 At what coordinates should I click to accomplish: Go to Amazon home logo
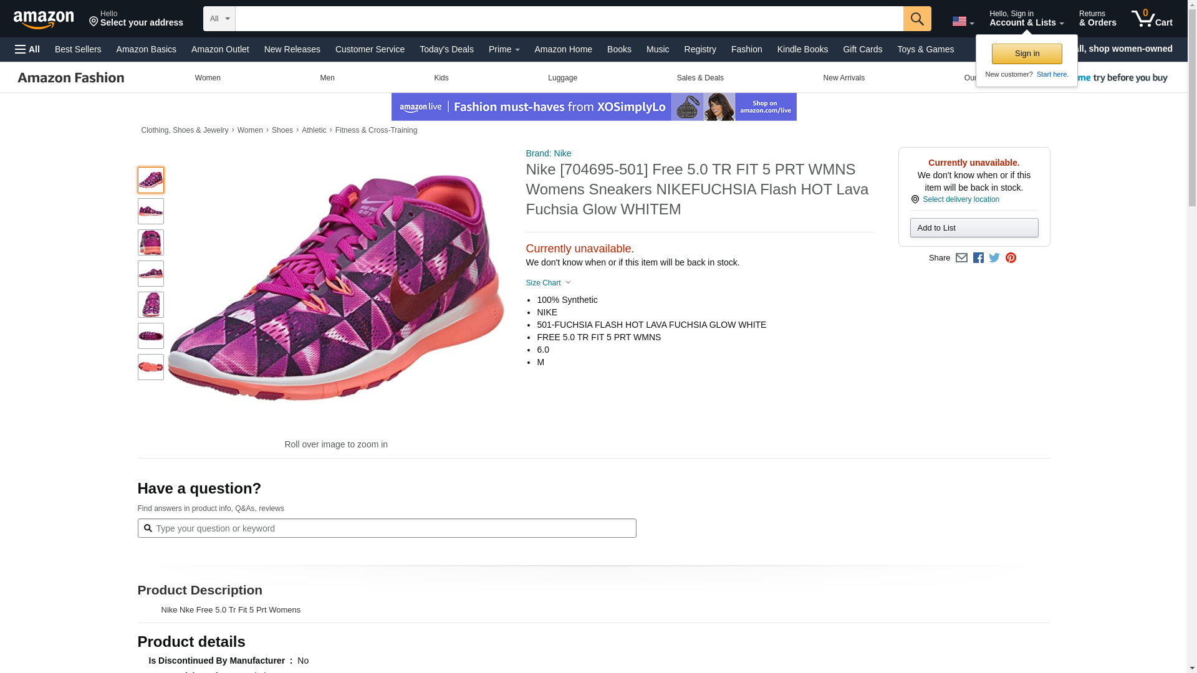tap(44, 19)
